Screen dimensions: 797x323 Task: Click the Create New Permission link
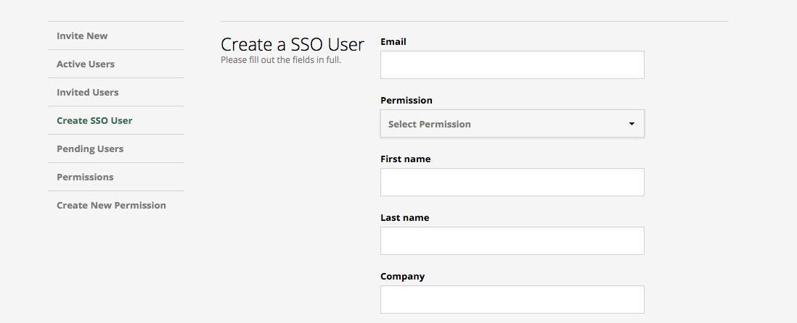coord(111,206)
